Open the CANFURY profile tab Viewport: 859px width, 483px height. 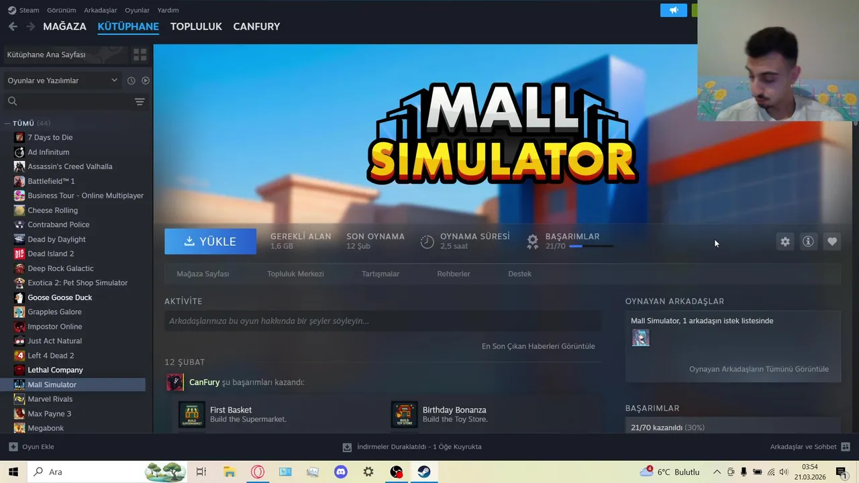click(x=256, y=26)
